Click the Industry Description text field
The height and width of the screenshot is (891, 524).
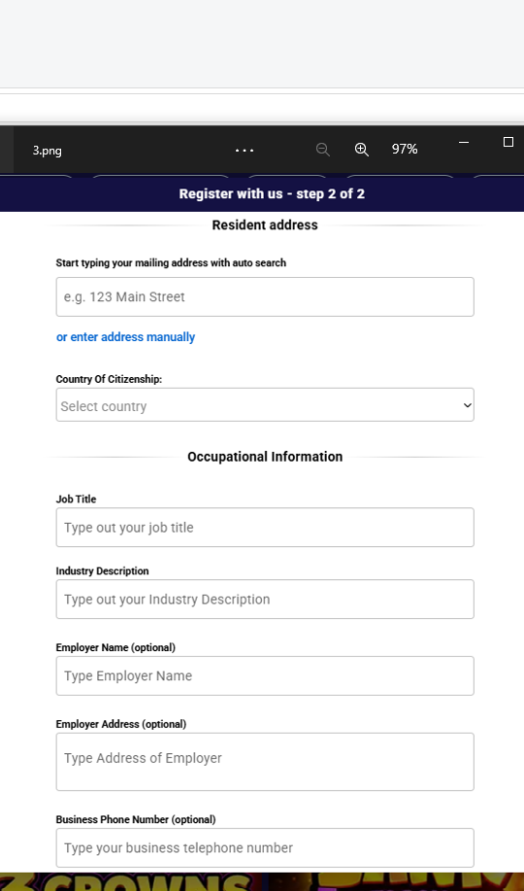pos(265,599)
